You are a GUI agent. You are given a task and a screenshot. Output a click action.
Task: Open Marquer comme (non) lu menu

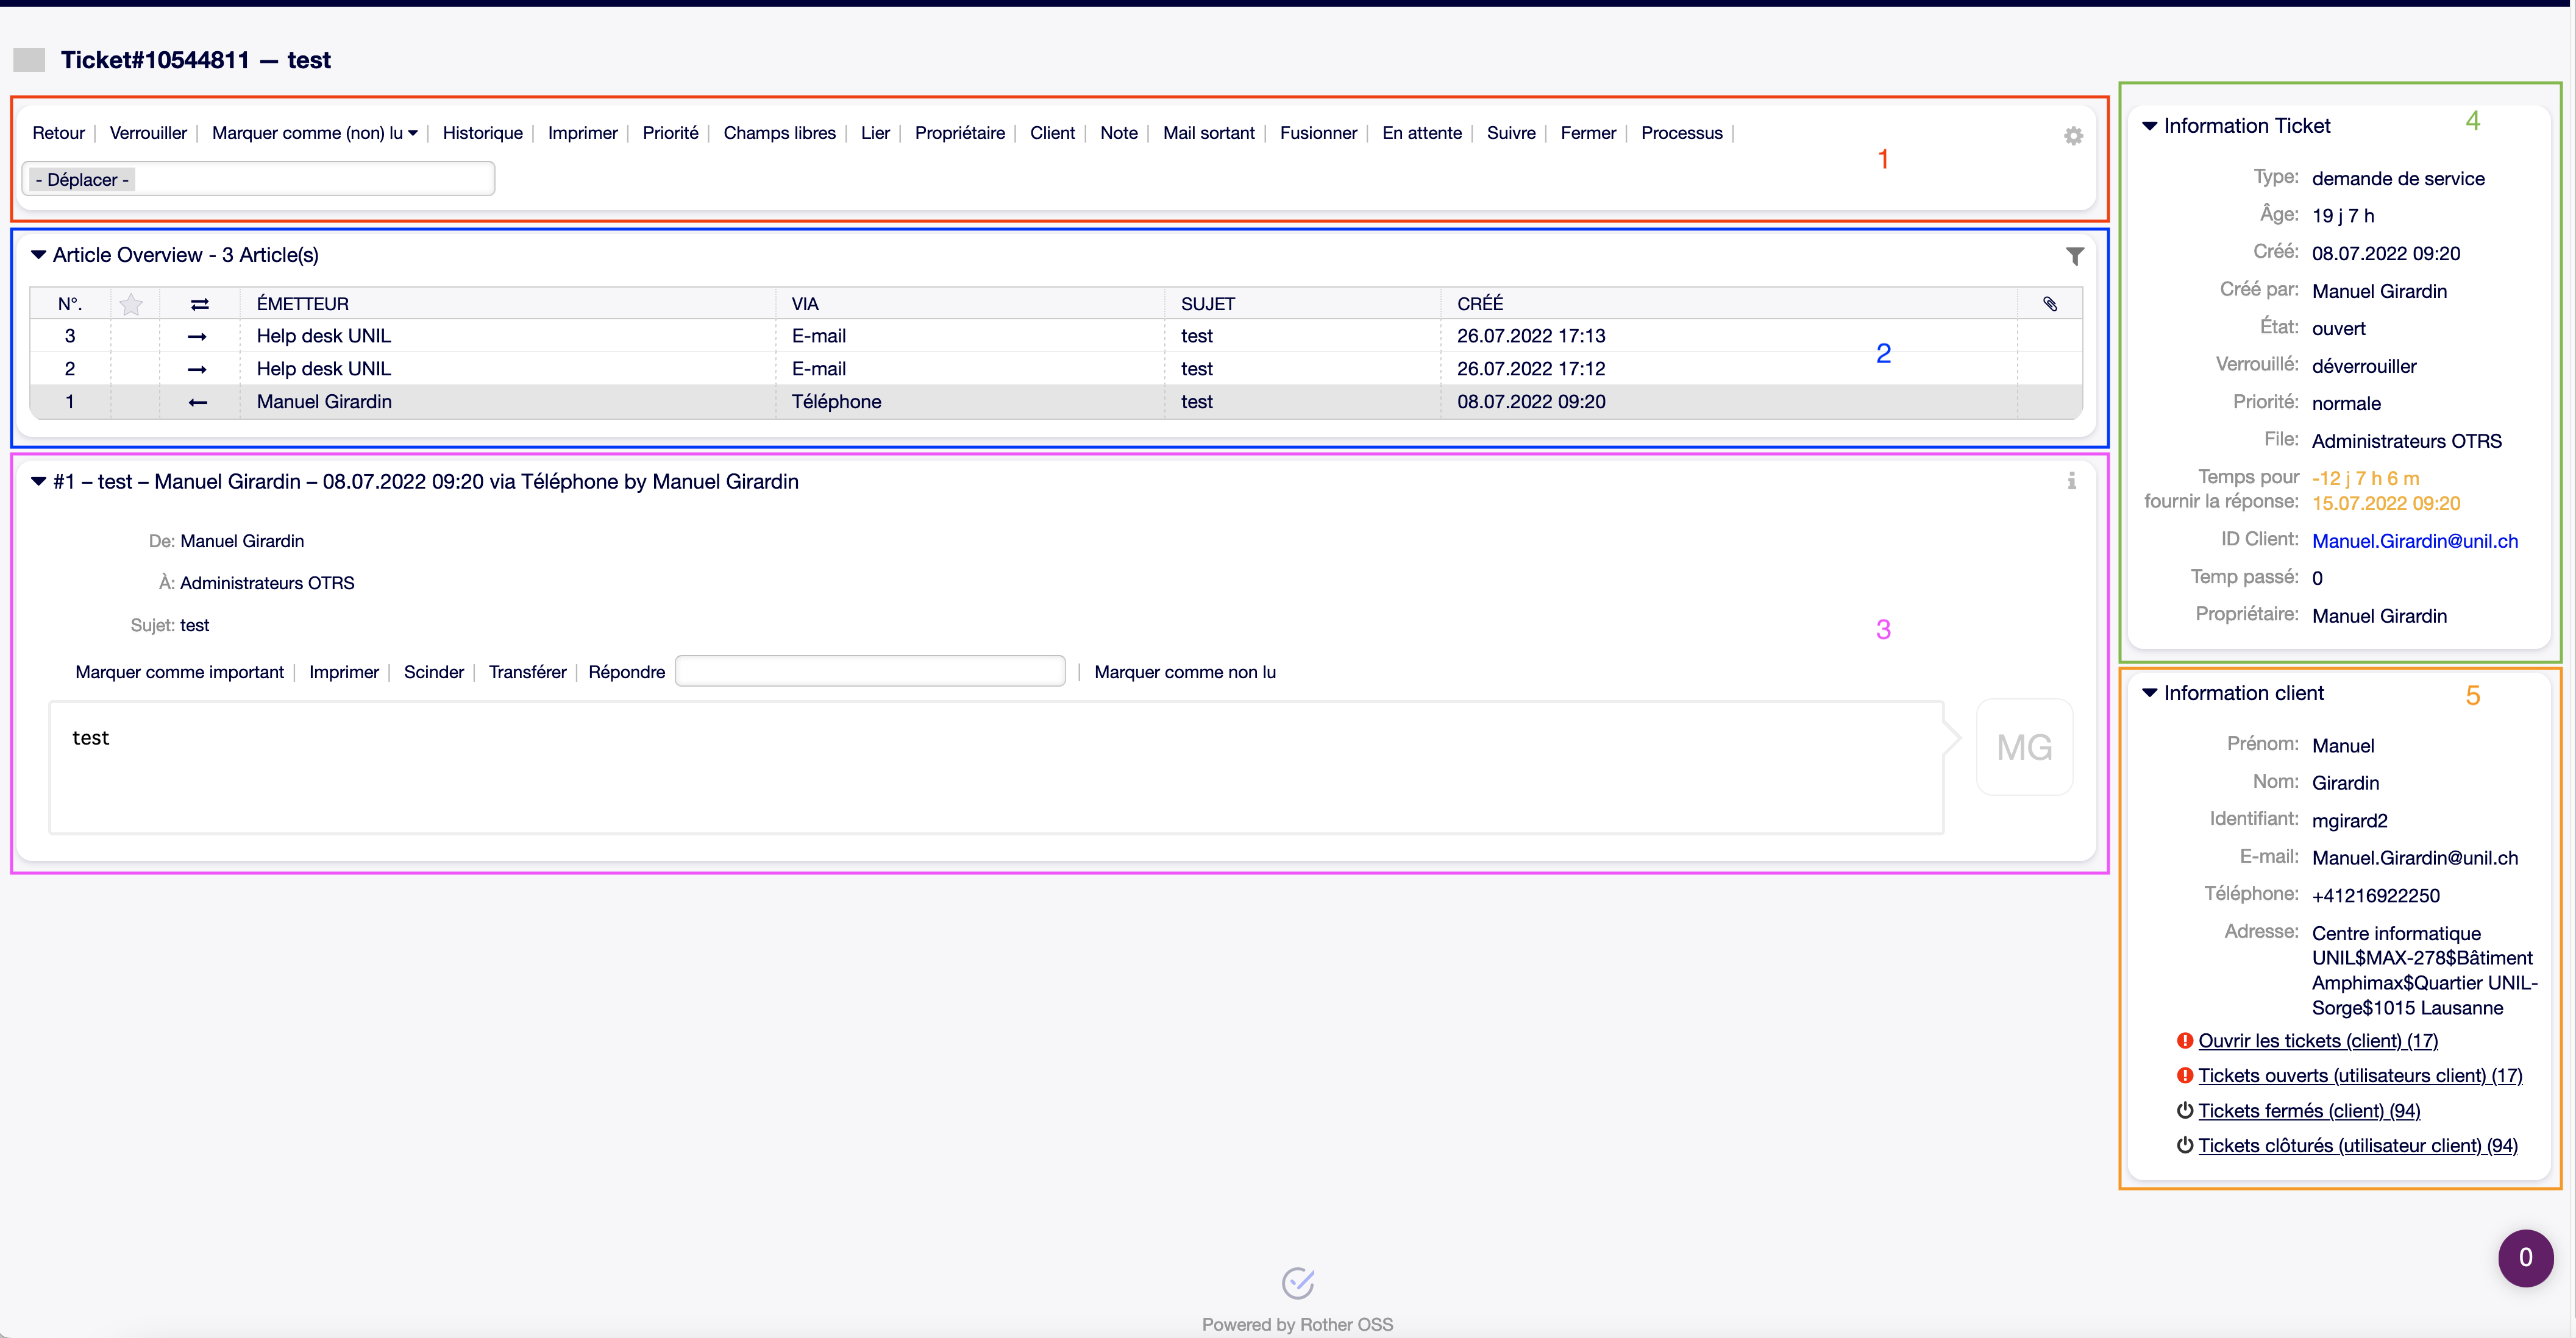click(x=314, y=133)
